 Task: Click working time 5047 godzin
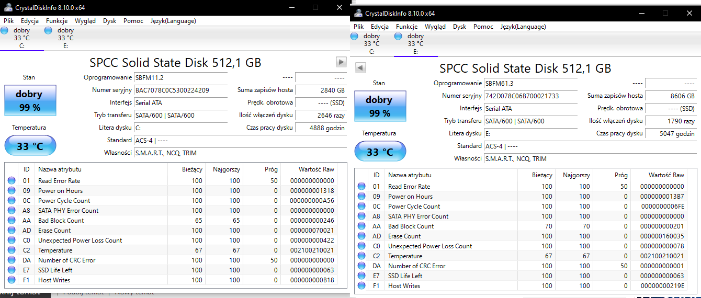tap(671, 134)
